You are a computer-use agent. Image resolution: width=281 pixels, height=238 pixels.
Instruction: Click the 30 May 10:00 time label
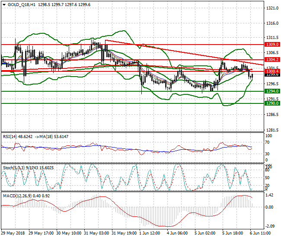(x=69, y=233)
